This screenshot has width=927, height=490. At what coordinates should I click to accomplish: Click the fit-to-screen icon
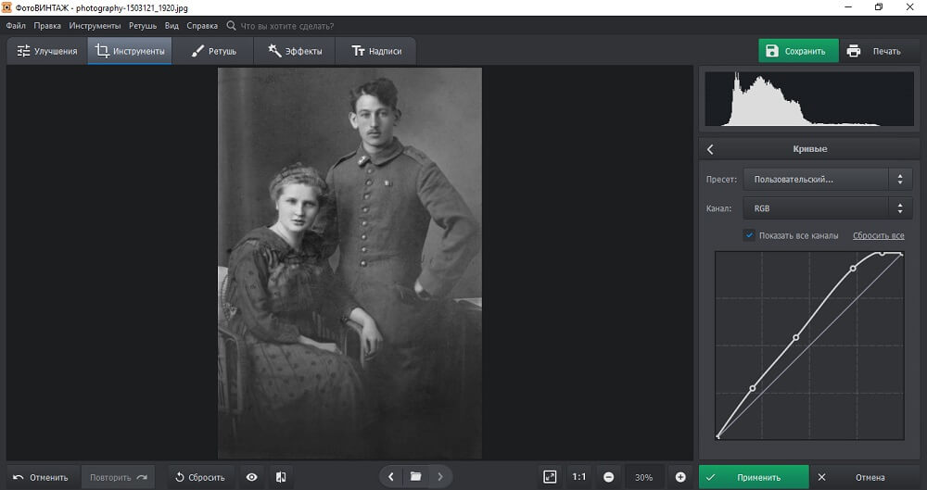(550, 477)
